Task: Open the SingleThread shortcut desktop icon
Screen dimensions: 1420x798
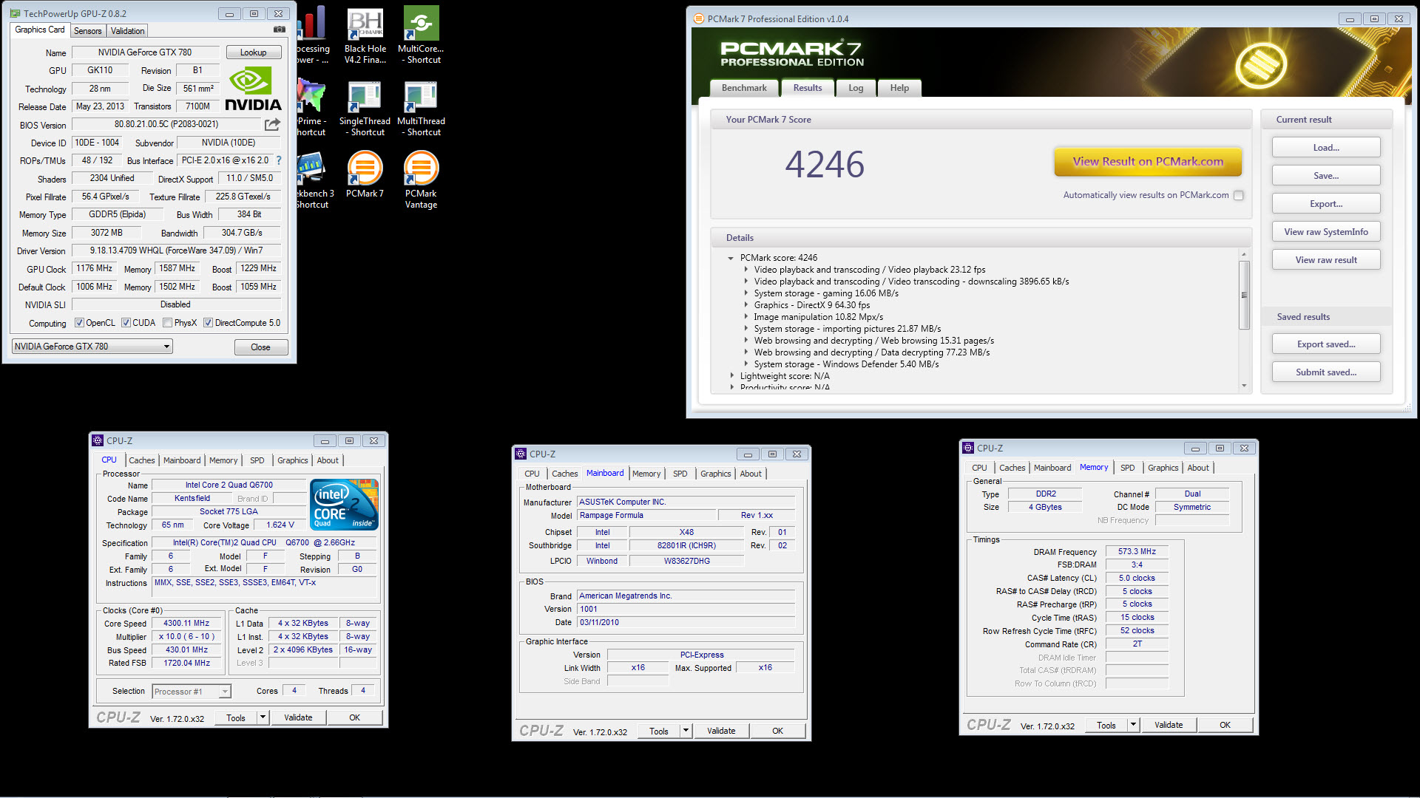Action: (365, 109)
